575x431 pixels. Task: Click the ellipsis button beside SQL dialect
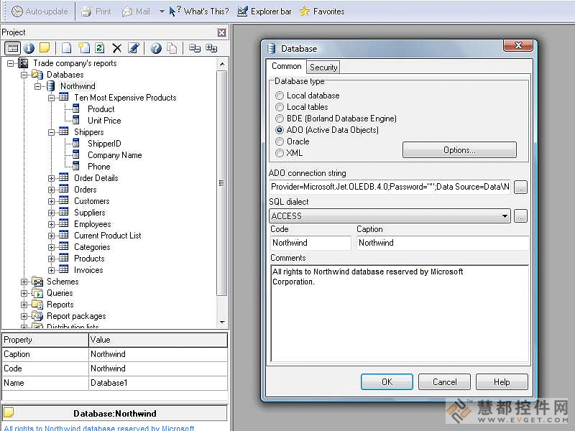click(520, 216)
